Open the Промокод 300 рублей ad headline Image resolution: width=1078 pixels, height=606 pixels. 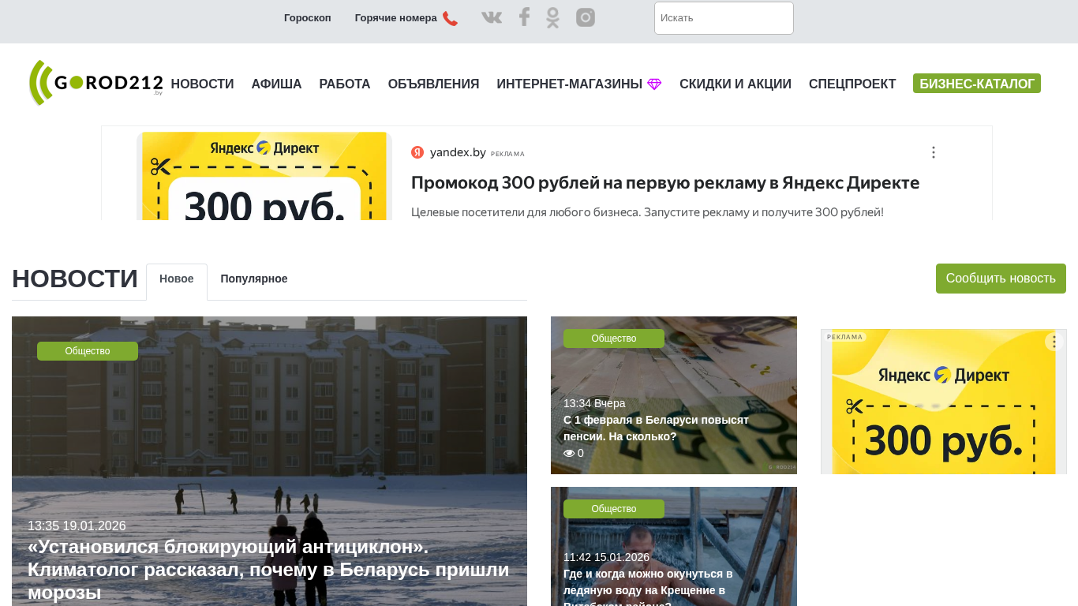coord(665,183)
